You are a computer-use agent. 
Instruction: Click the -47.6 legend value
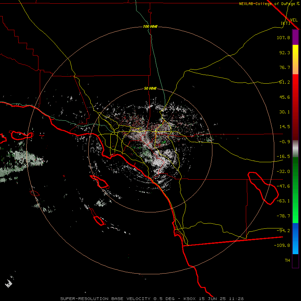pos(283,186)
